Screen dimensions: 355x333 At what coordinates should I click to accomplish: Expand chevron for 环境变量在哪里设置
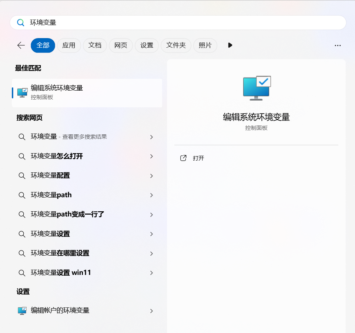pos(152,253)
